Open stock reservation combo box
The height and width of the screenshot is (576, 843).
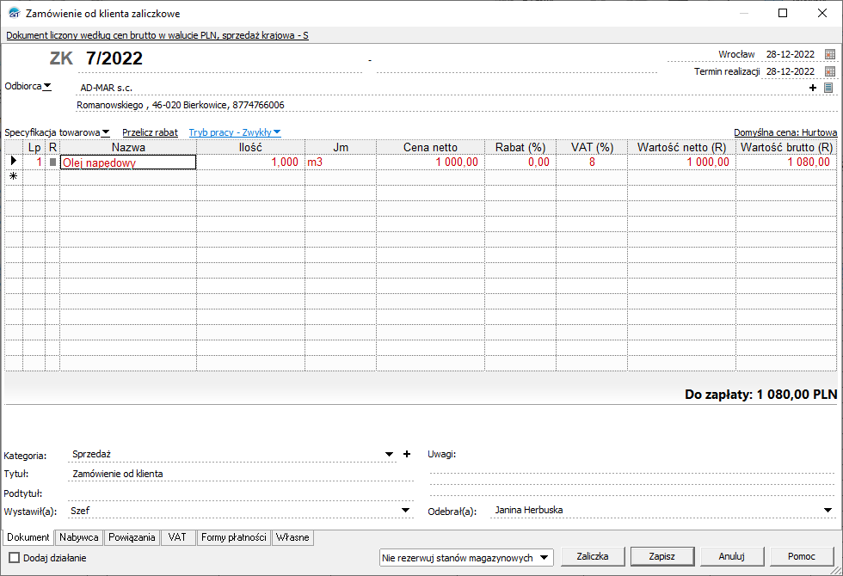[x=466, y=558]
